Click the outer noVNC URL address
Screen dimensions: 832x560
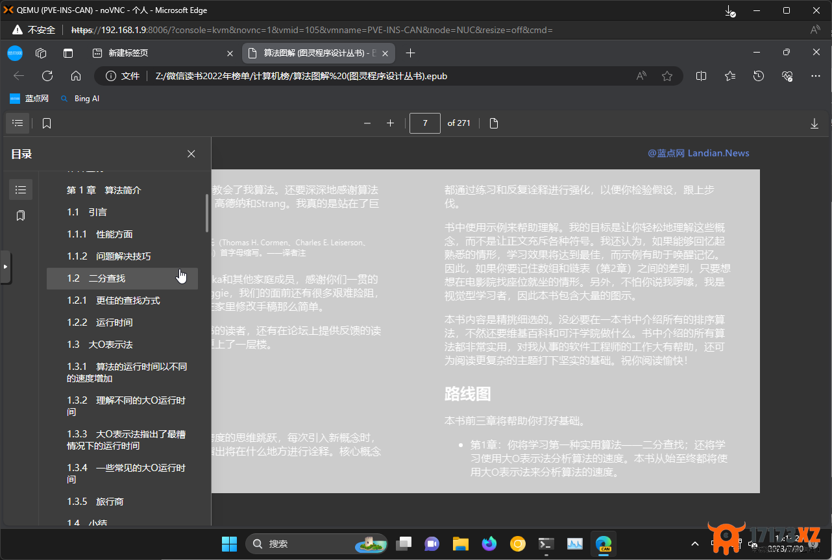(312, 30)
